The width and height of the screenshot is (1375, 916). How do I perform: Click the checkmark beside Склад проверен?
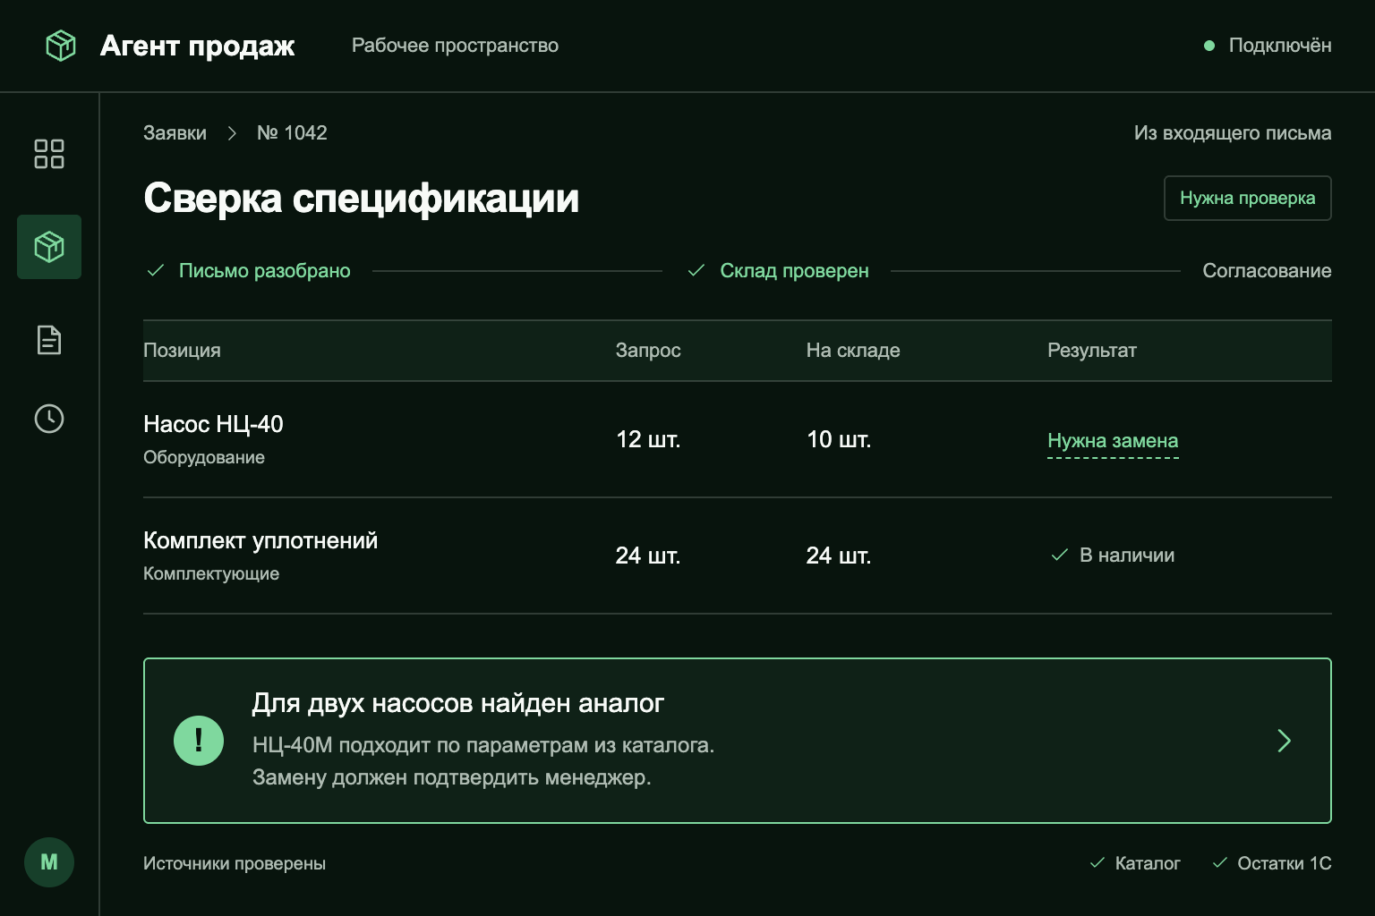[696, 270]
